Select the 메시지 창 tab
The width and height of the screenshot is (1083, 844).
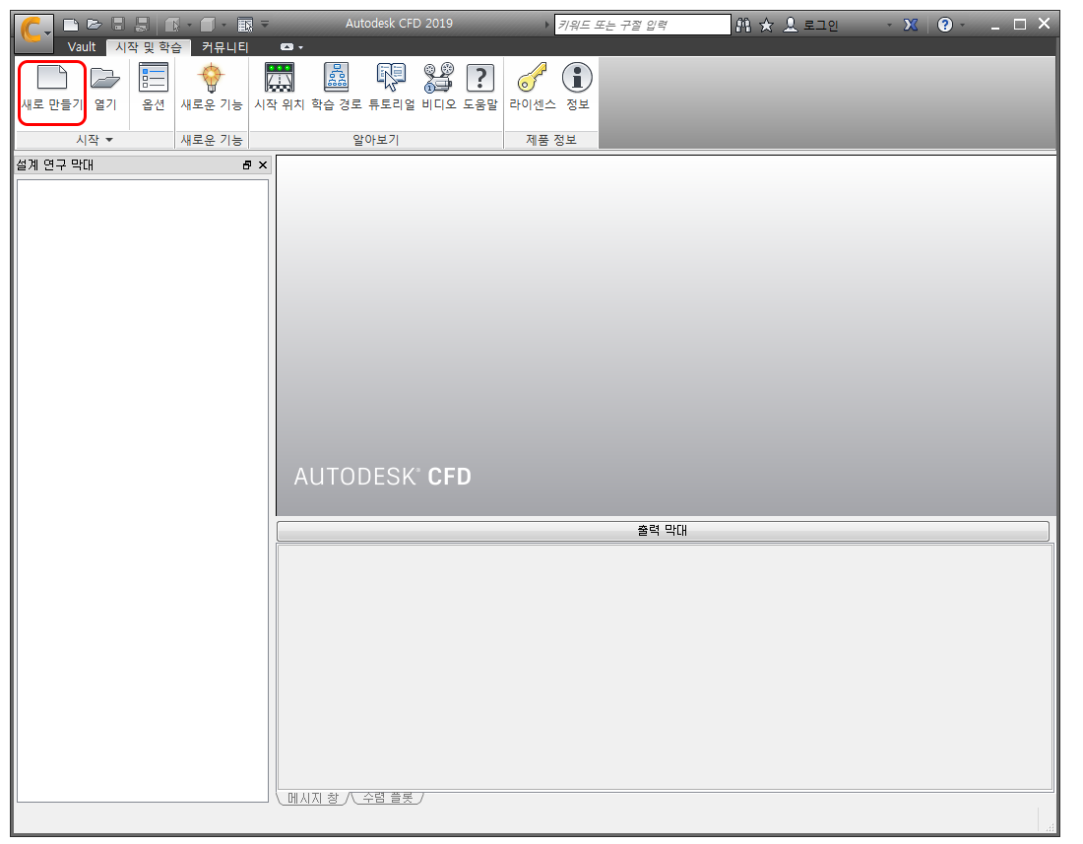pyautogui.click(x=313, y=798)
